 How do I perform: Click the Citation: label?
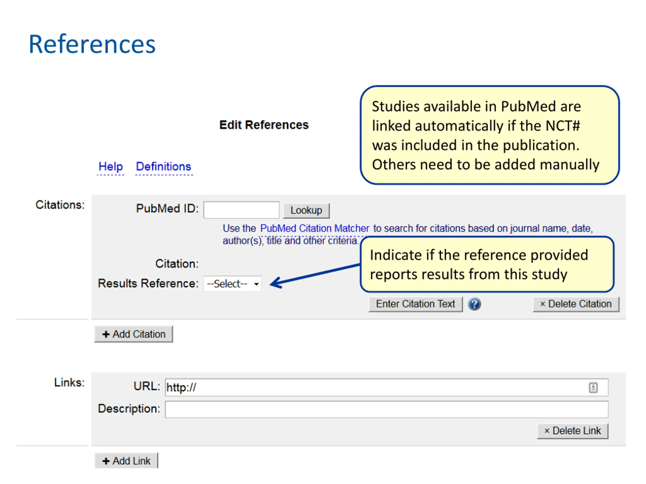pos(177,264)
